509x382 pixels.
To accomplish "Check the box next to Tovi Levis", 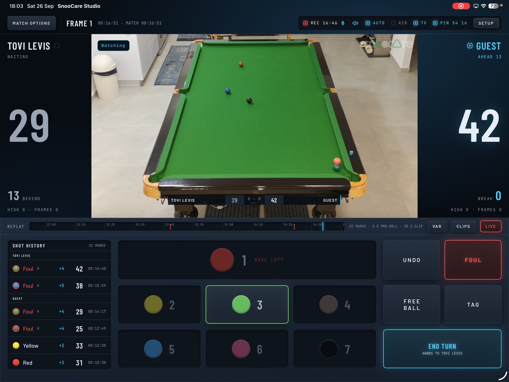I will (57, 46).
